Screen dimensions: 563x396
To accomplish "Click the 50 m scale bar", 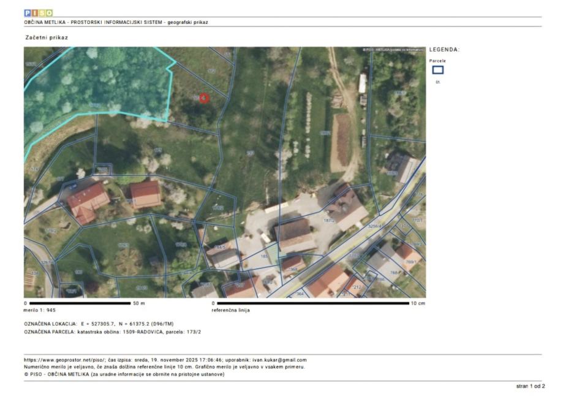I will (78, 303).
